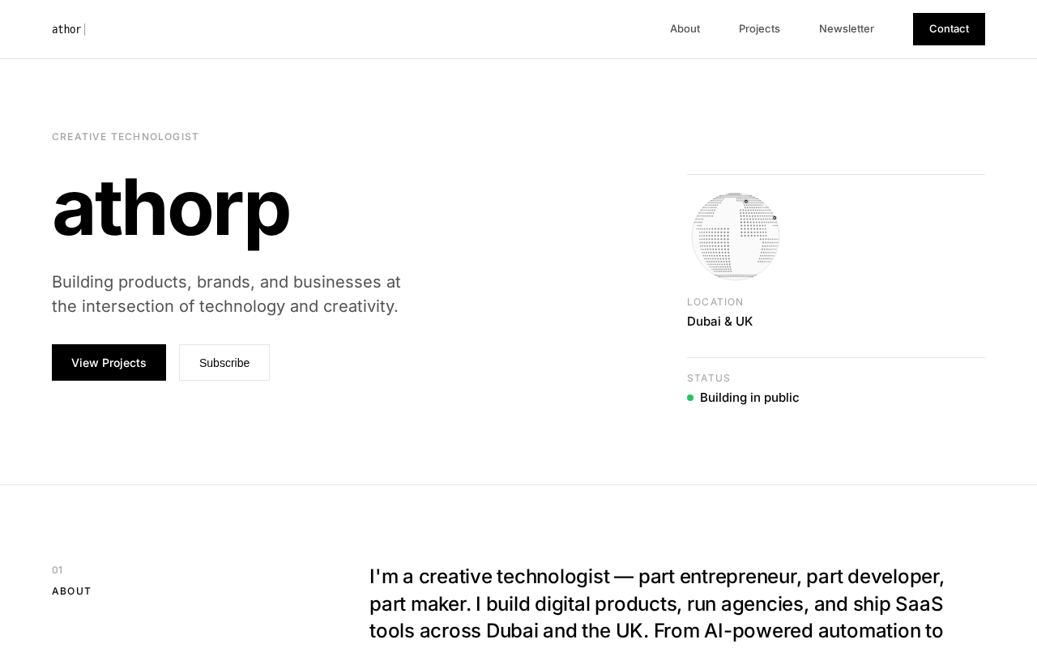Click the Building products tagline paragraph
This screenshot has height=648, width=1037.
tap(226, 294)
